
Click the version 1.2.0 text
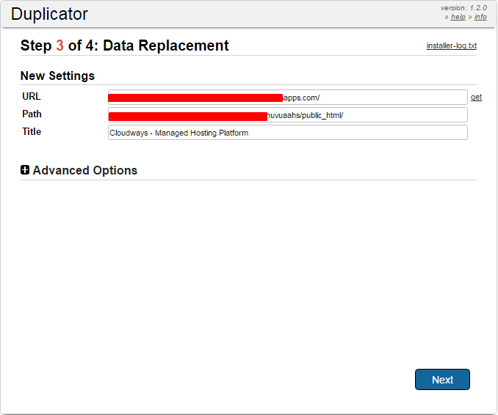point(463,8)
